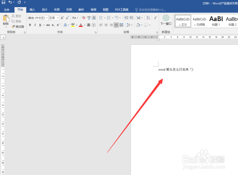Apply red font color

pyautogui.click(x=81, y=25)
